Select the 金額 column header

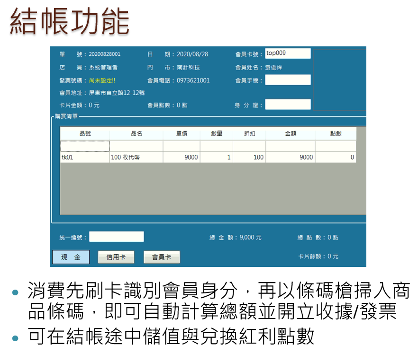[291, 134]
